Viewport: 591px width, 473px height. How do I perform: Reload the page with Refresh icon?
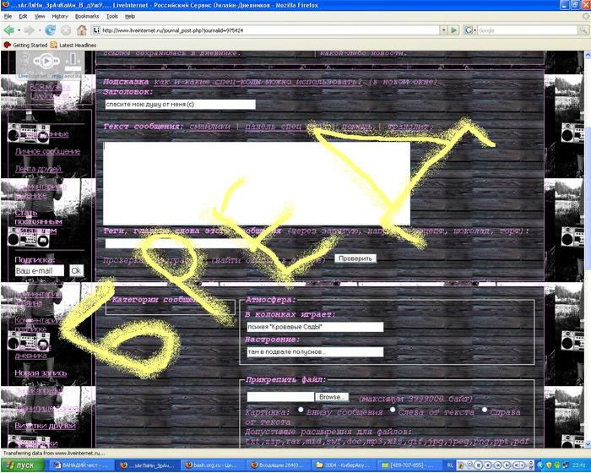pos(50,30)
